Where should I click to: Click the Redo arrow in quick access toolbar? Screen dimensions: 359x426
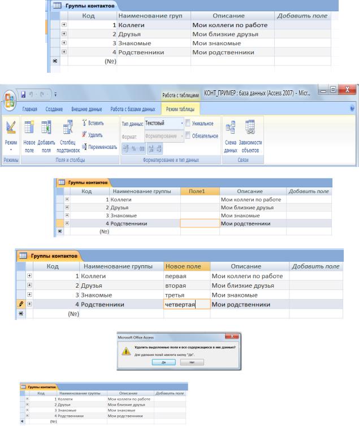pyautogui.click(x=42, y=95)
